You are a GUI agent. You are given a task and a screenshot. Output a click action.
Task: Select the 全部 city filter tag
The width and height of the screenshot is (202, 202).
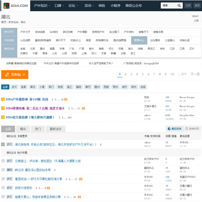[5, 87]
